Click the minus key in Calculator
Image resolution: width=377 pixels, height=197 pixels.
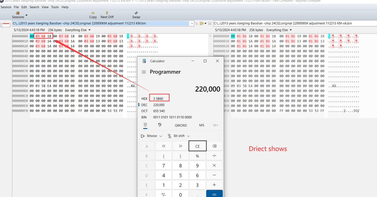(214, 176)
